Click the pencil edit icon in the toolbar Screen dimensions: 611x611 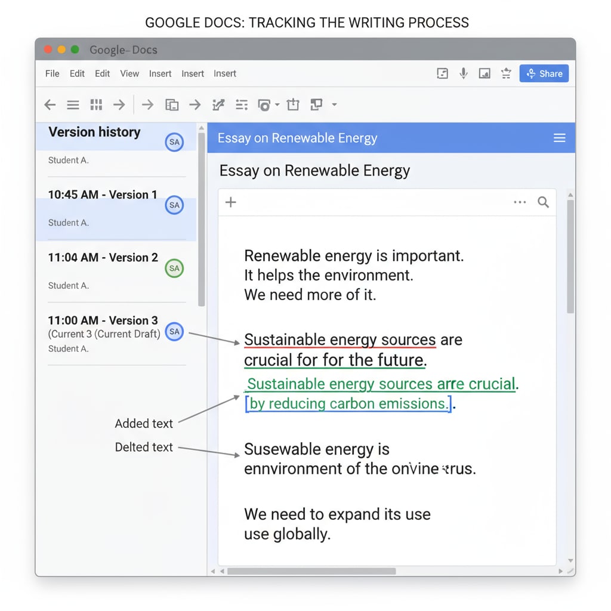point(218,105)
